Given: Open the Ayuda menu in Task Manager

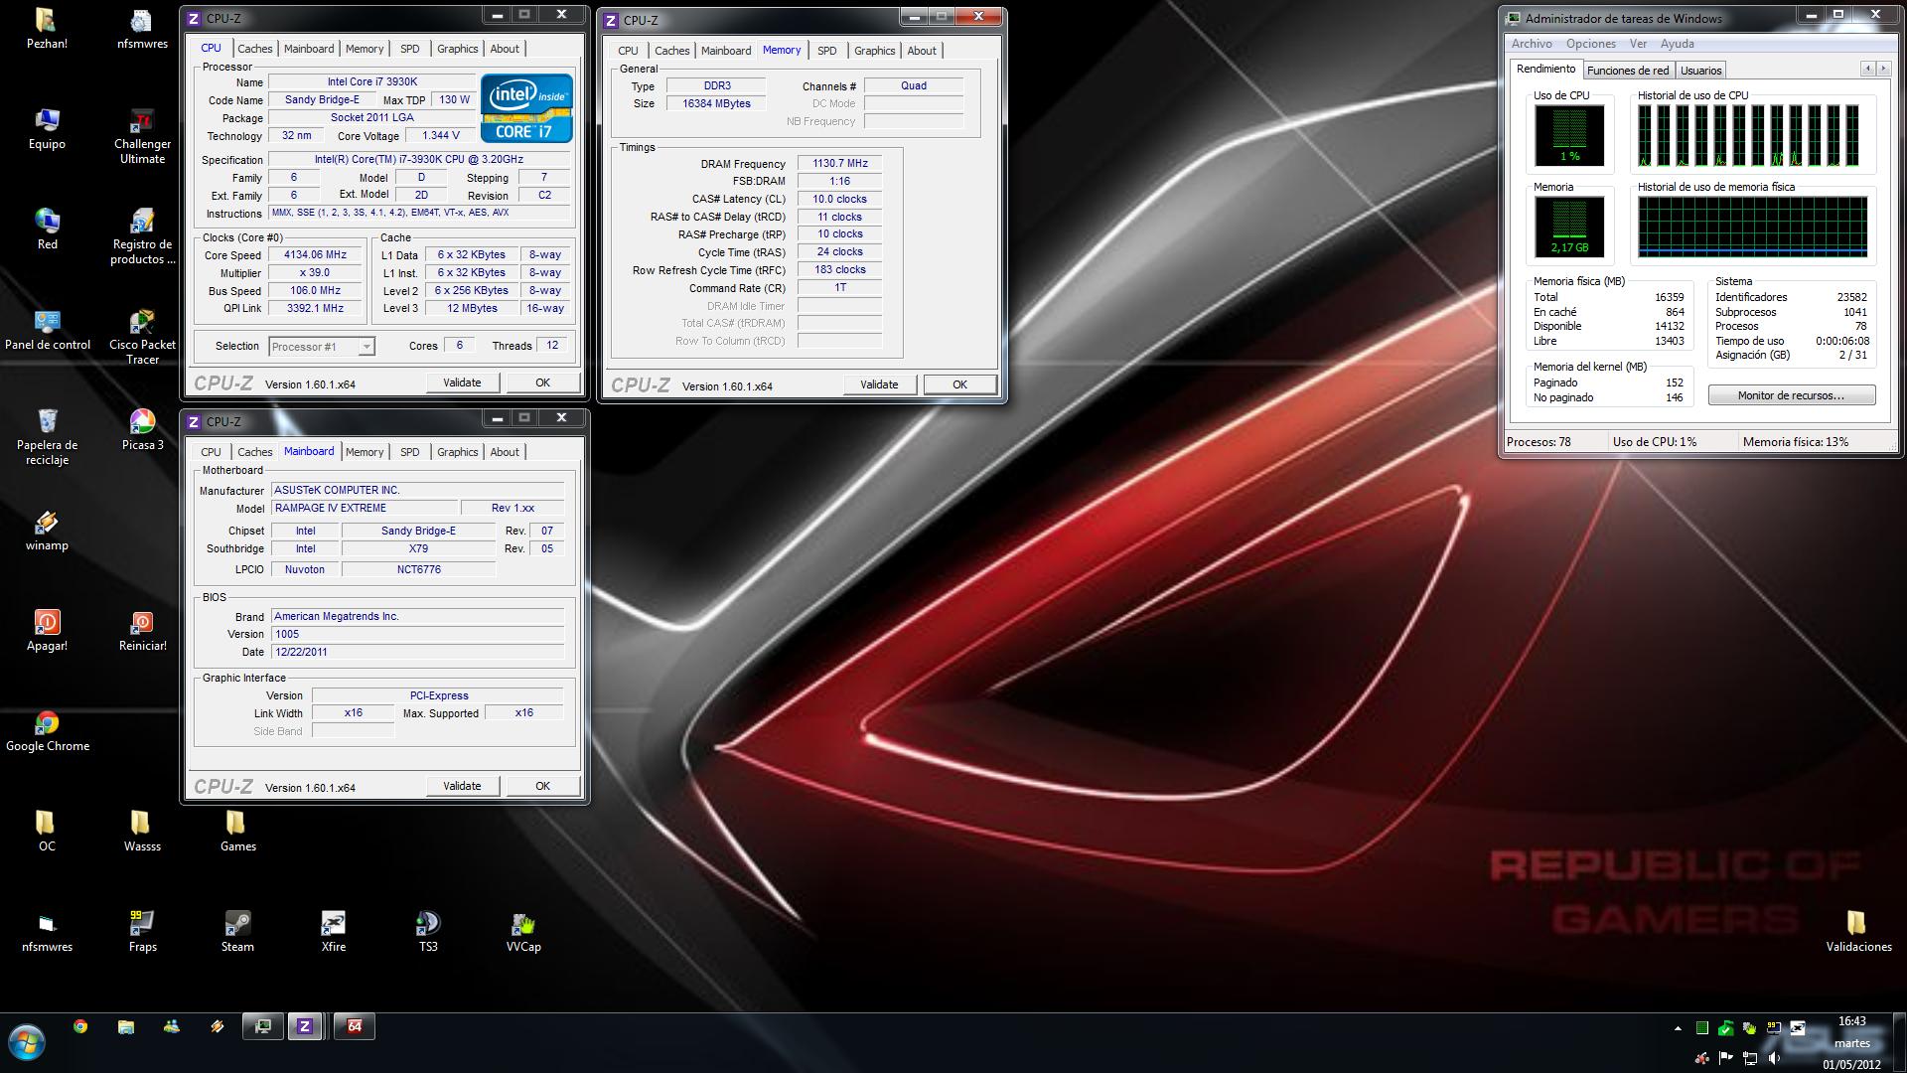Looking at the screenshot, I should (1677, 44).
